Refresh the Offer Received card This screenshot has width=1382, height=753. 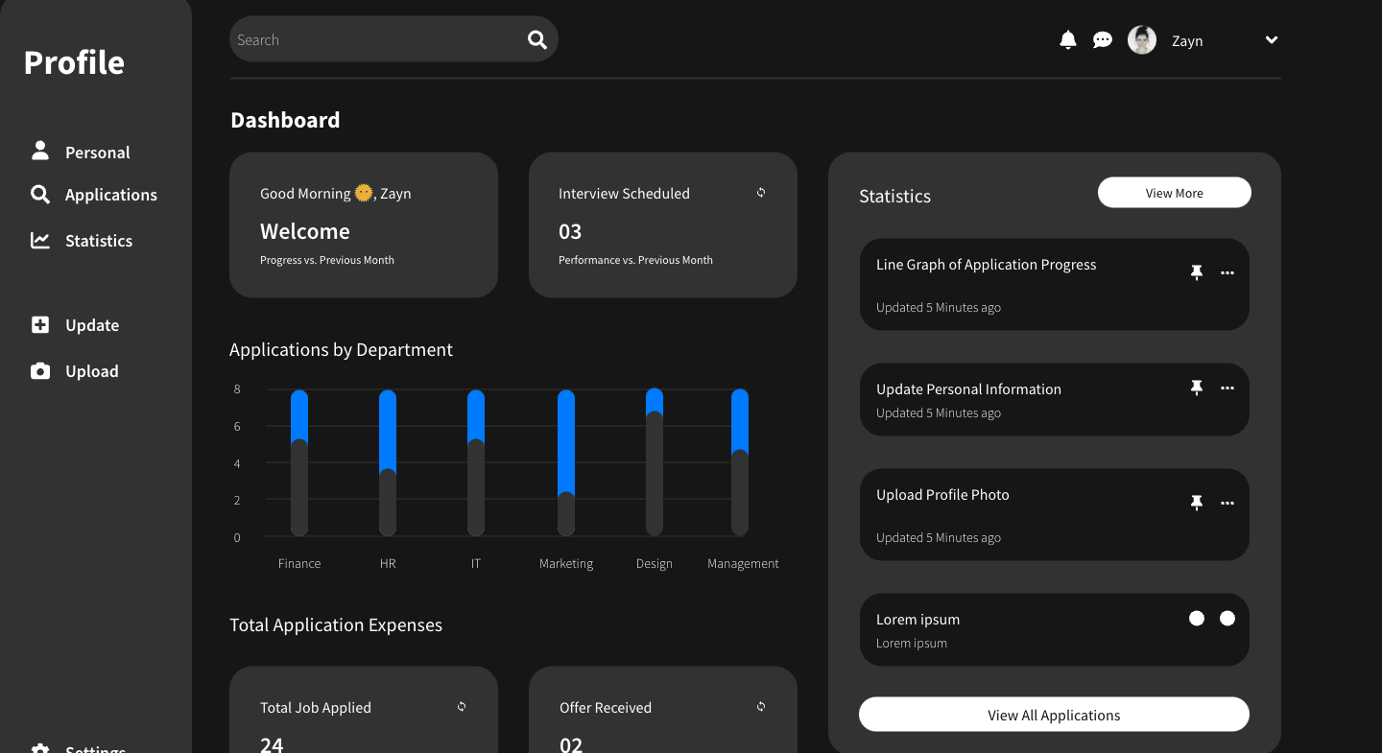click(761, 707)
